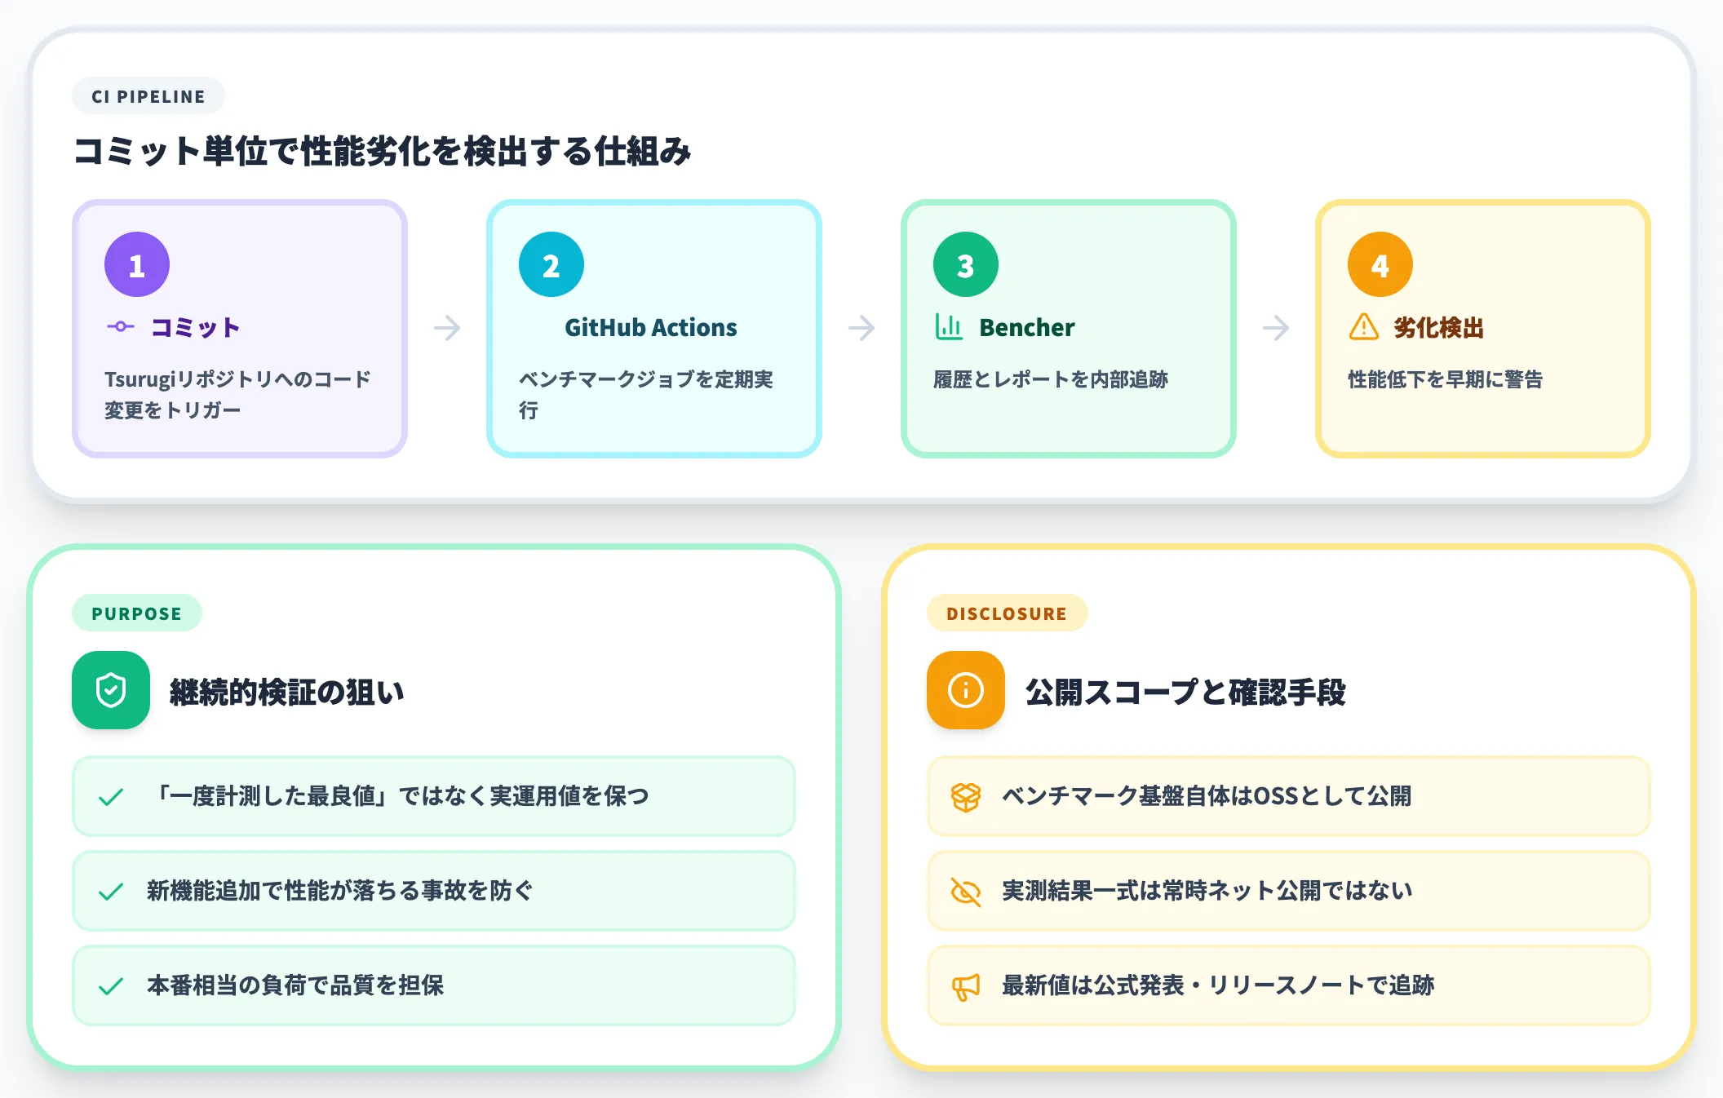Click the text ベンチマークジョブを定期実行

tap(646, 395)
